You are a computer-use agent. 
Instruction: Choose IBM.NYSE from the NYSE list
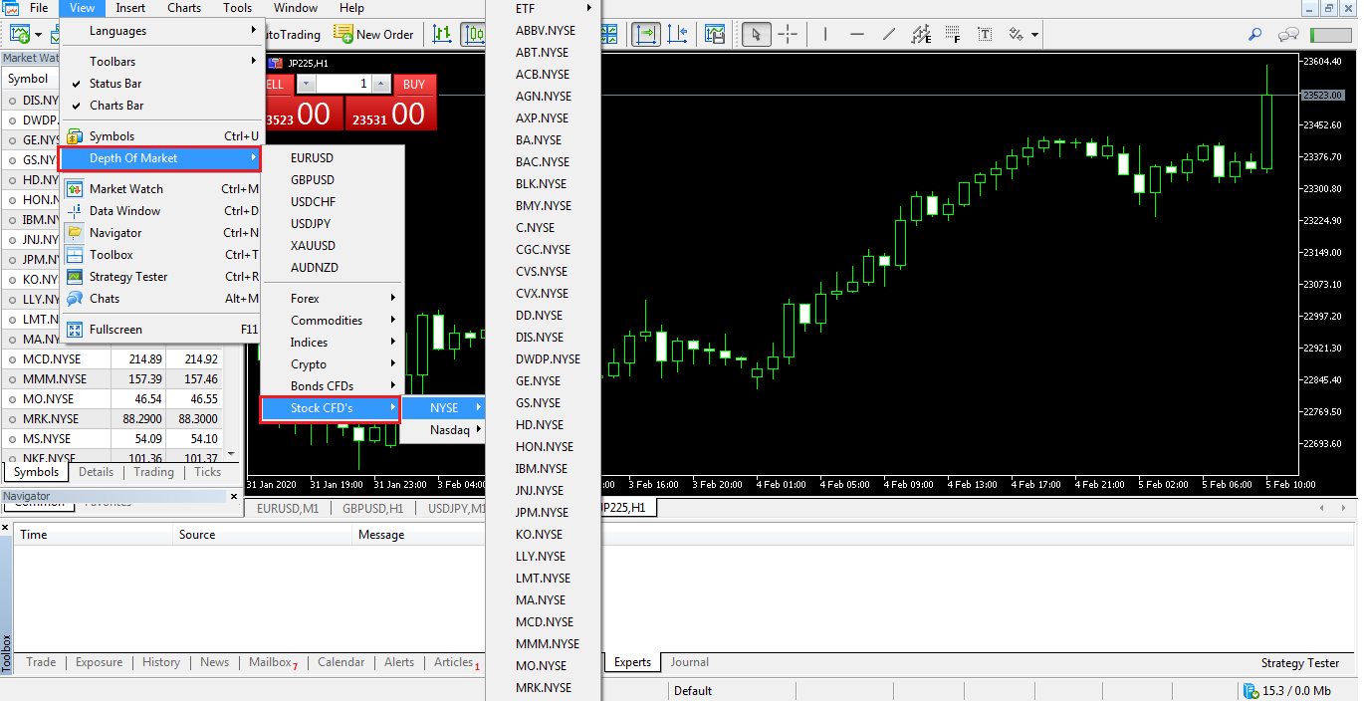[x=543, y=469]
